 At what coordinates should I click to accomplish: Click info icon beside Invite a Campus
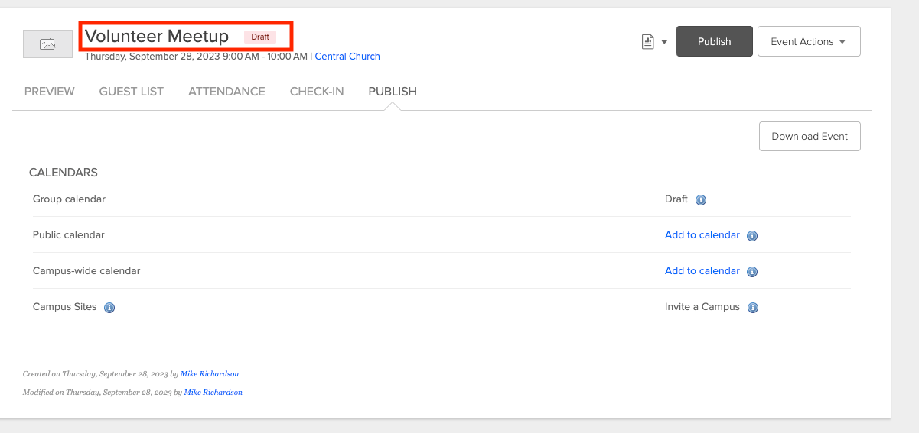tap(753, 308)
